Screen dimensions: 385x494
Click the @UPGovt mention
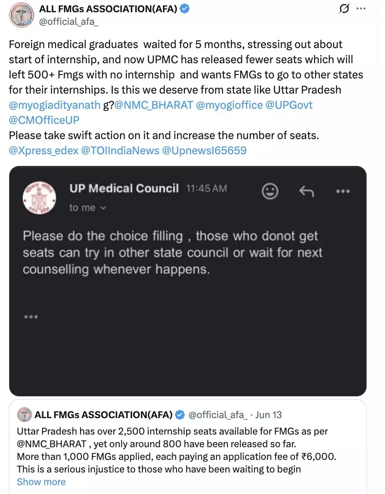click(x=289, y=105)
